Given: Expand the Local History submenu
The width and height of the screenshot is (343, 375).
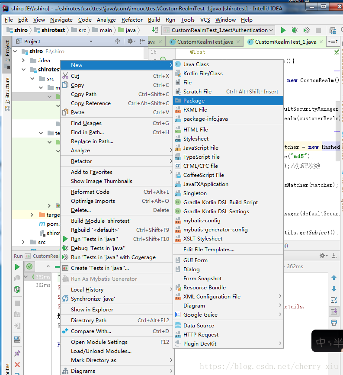Looking at the screenshot, I should (x=116, y=290).
